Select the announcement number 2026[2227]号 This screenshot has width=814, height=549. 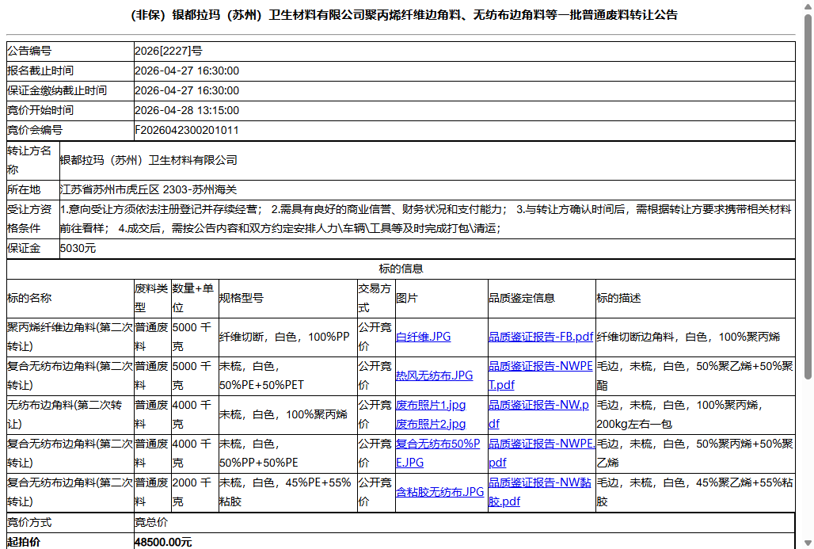tap(169, 51)
